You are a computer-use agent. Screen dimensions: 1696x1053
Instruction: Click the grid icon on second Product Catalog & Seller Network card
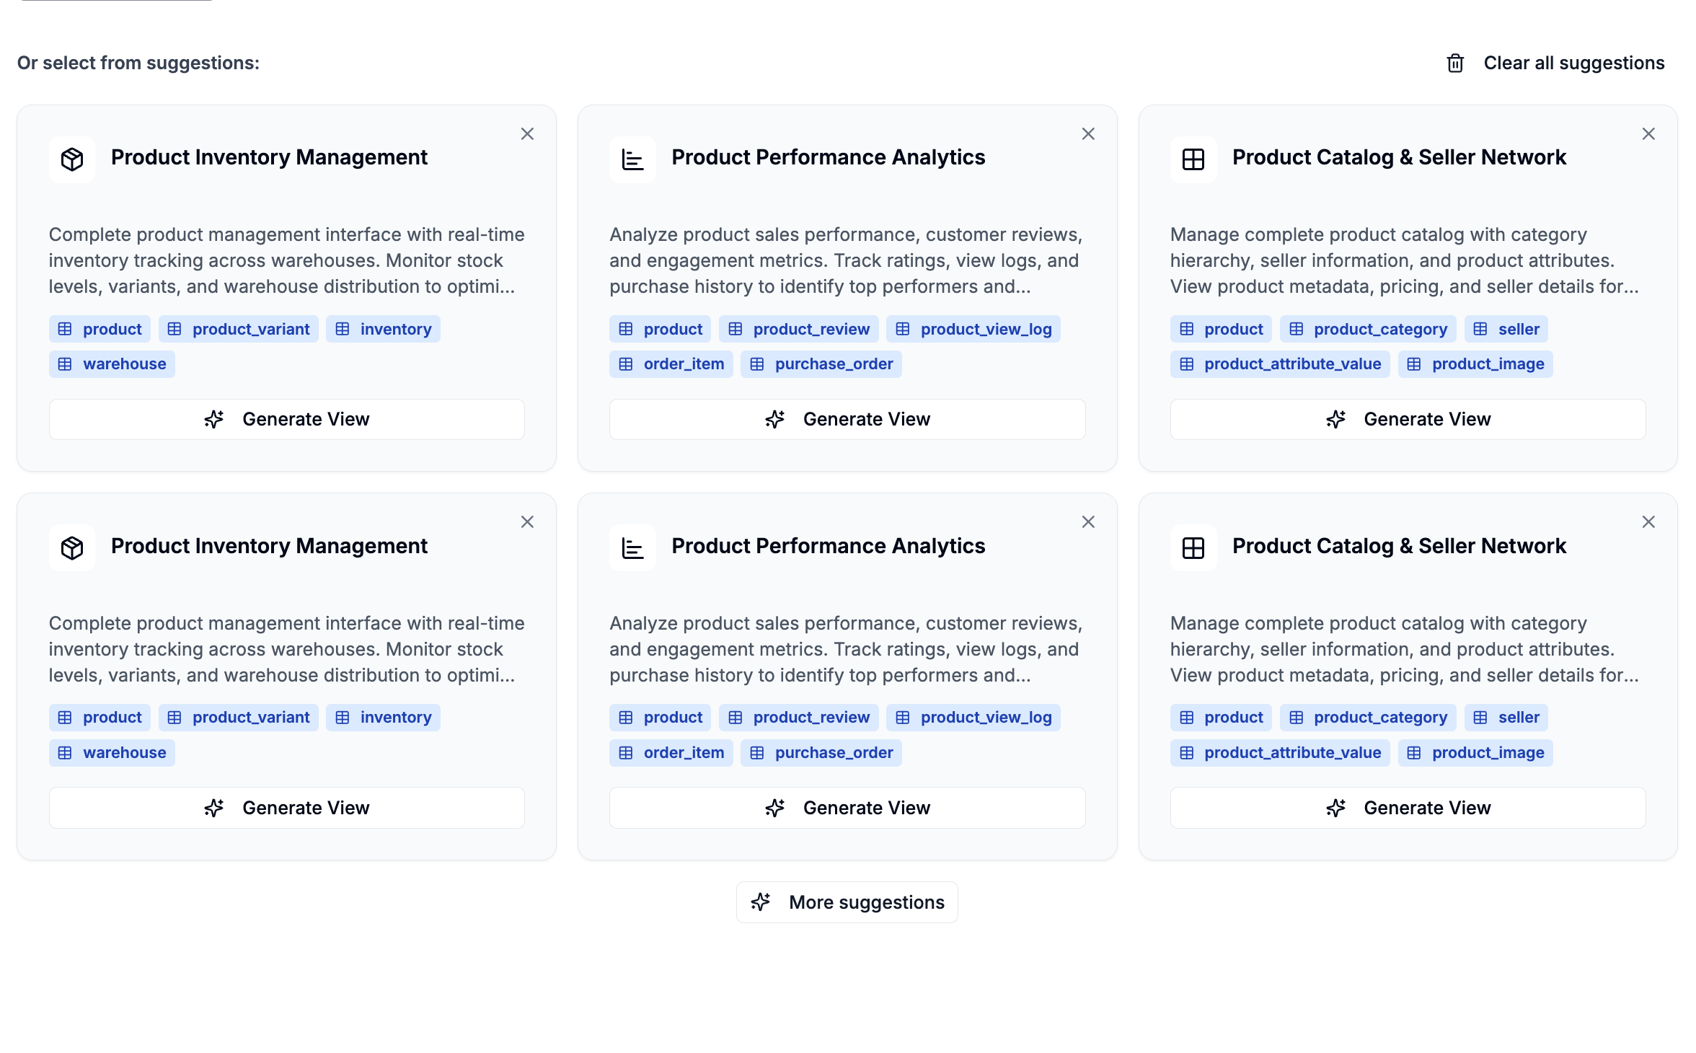(1193, 547)
